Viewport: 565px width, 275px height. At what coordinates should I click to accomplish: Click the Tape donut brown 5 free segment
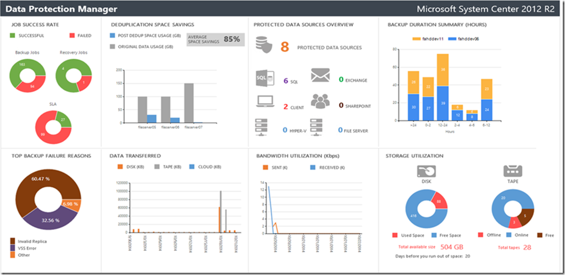pyautogui.click(x=526, y=216)
